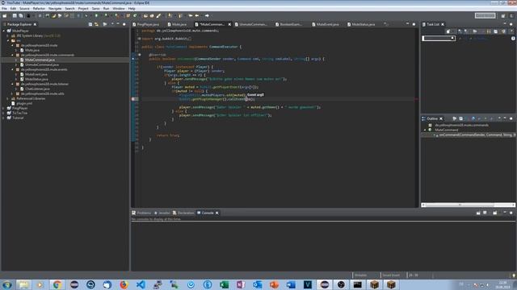This screenshot has height=290, width=517.
Task: Open the Run menu
Action: (x=106, y=9)
